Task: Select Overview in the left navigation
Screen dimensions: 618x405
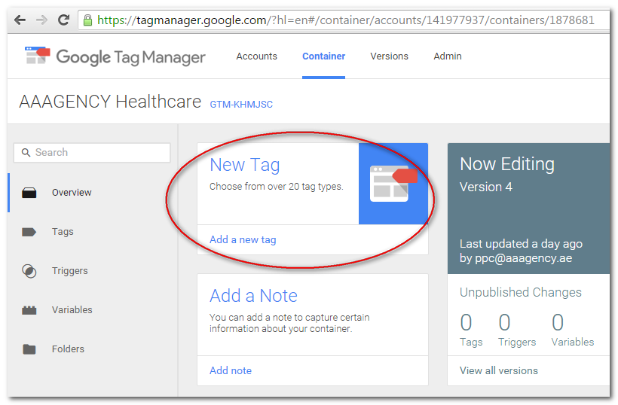Action: point(72,193)
